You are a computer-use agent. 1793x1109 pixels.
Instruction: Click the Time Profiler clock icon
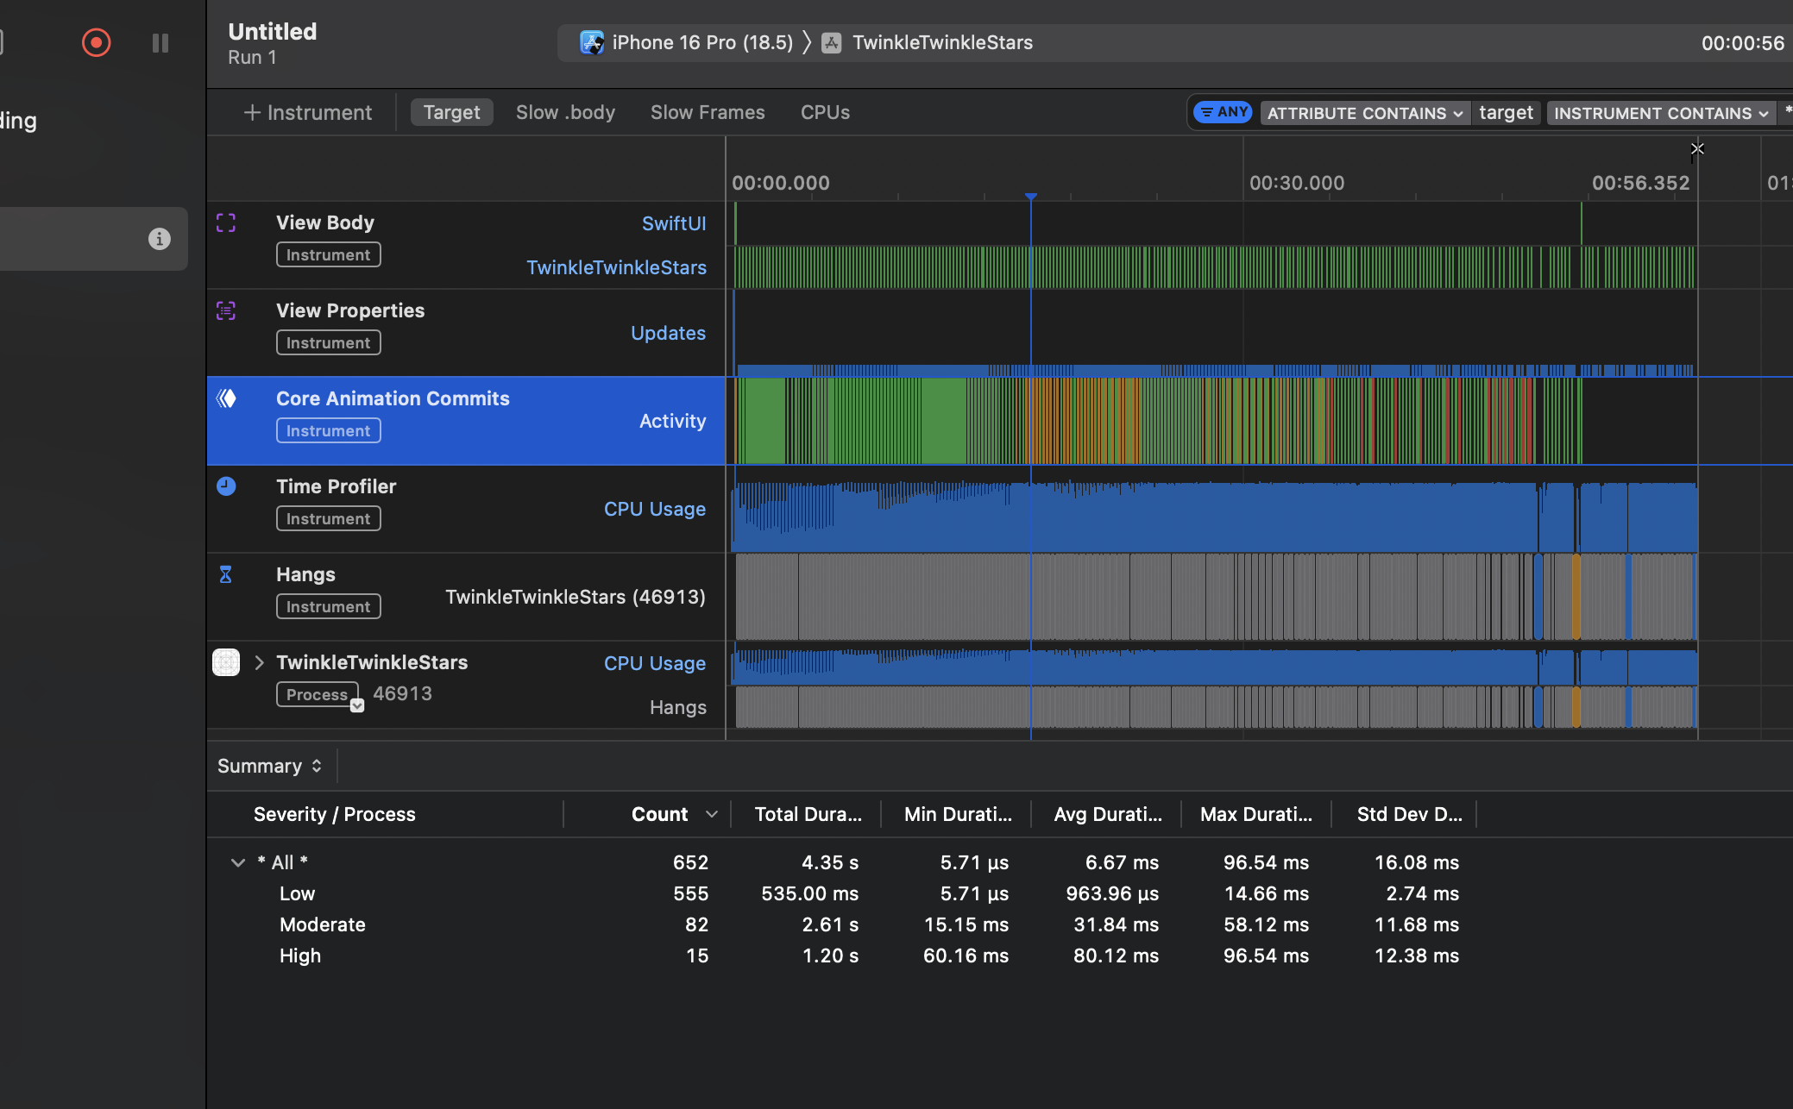tap(226, 486)
